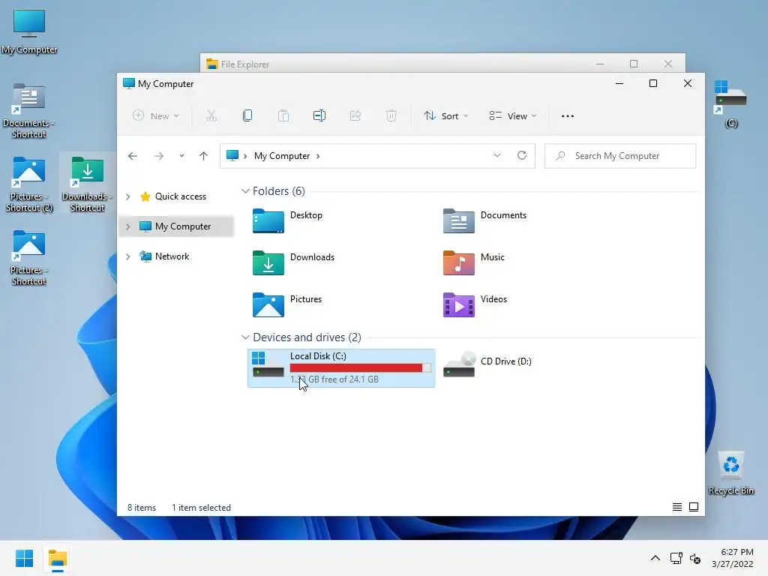Expand the My Computer tree node
Image resolution: width=768 pixels, height=576 pixels.
pyautogui.click(x=127, y=226)
